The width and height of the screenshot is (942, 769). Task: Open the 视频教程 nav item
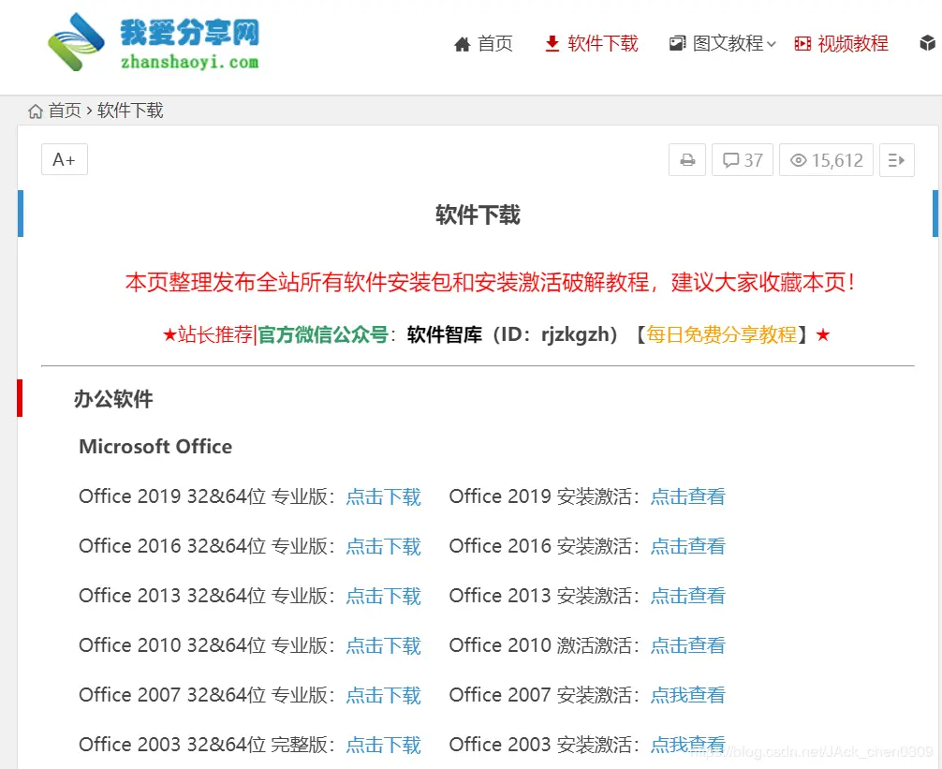pos(841,44)
